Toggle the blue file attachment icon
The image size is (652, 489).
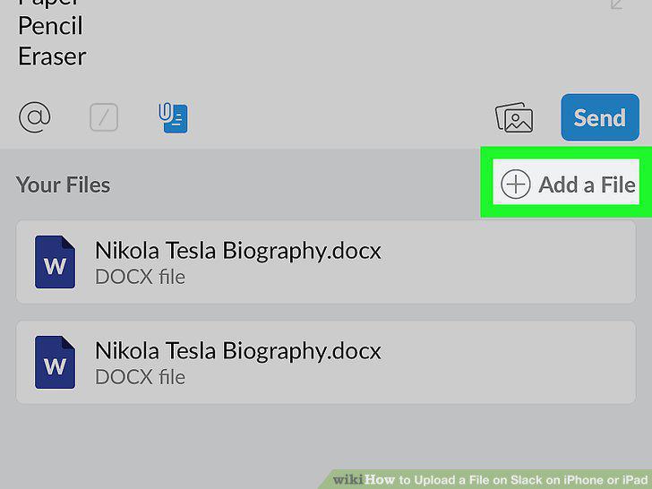pyautogui.click(x=173, y=118)
